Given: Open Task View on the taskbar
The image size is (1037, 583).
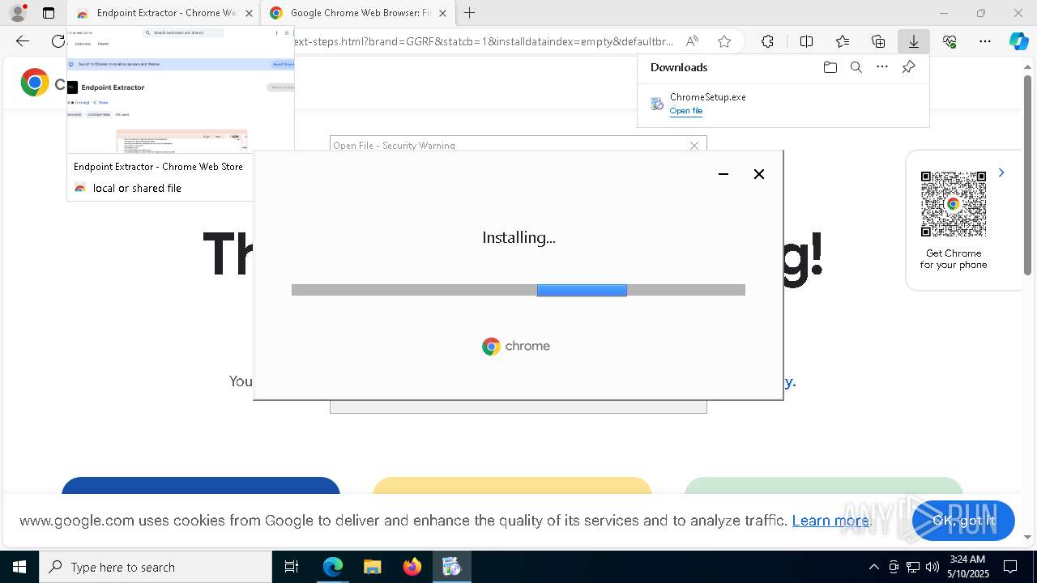Looking at the screenshot, I should tap(292, 567).
